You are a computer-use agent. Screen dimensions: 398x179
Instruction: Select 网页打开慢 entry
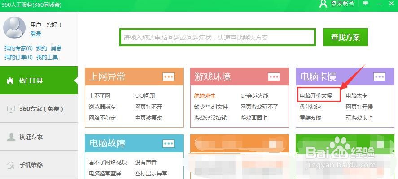pyautogui.click(x=359, y=107)
